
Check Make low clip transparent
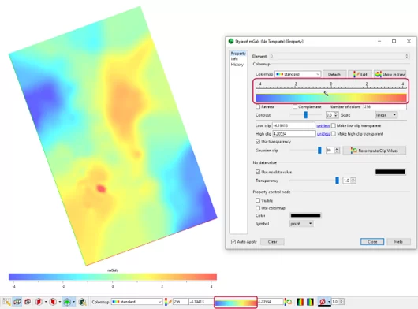pos(334,125)
